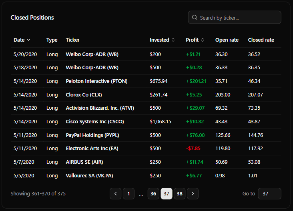This screenshot has height=211, width=293.
Task: Click the -$7.85 loss value
Action: coord(193,149)
